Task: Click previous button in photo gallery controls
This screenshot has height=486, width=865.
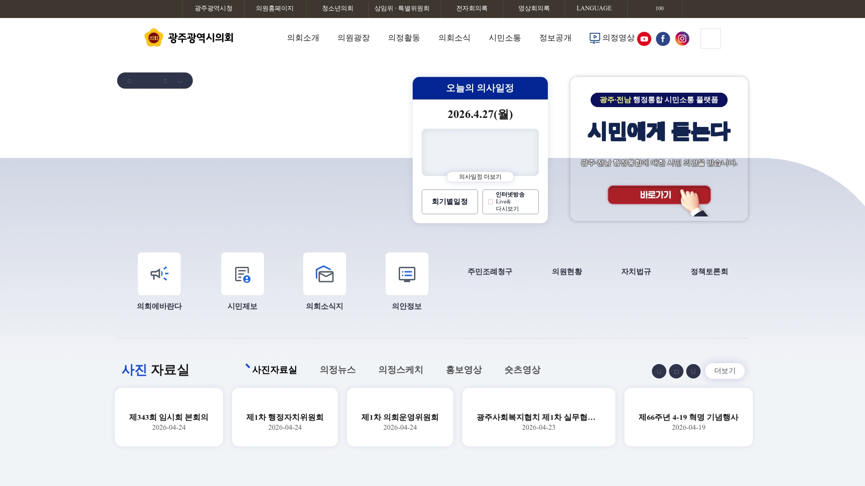Action: (x=659, y=371)
